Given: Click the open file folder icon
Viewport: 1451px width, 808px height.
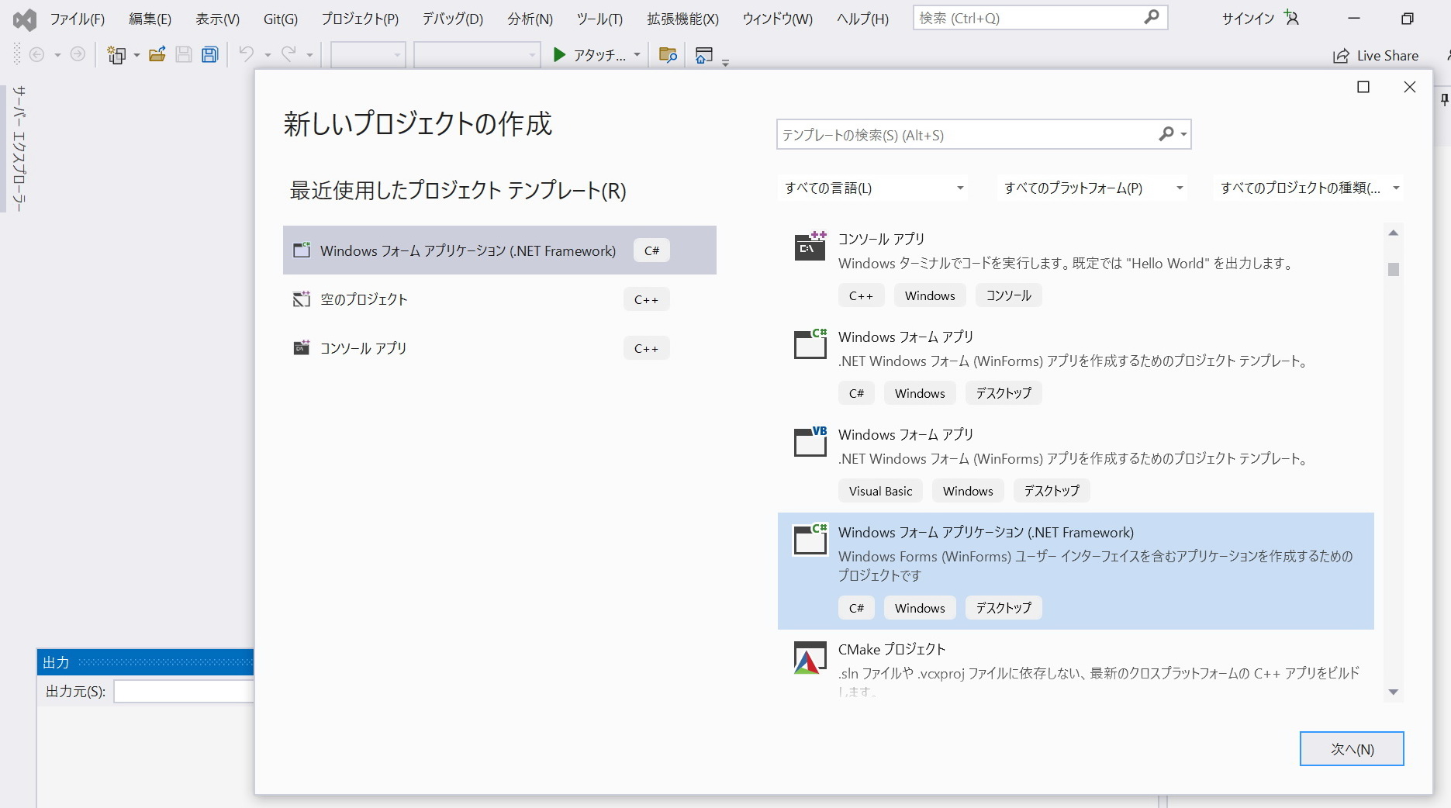Looking at the screenshot, I should pyautogui.click(x=157, y=54).
